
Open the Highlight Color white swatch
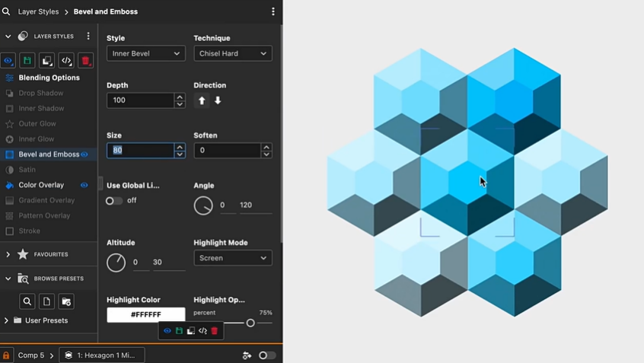coord(146,314)
